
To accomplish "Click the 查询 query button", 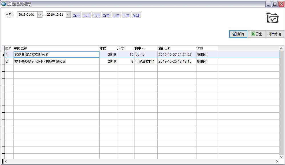I will click(x=238, y=34).
